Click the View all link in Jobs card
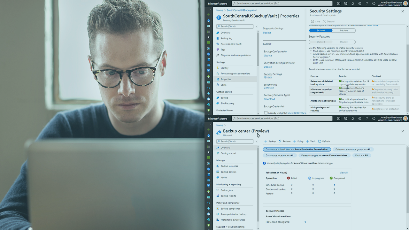Screen dimensions: 409x230 343,172
